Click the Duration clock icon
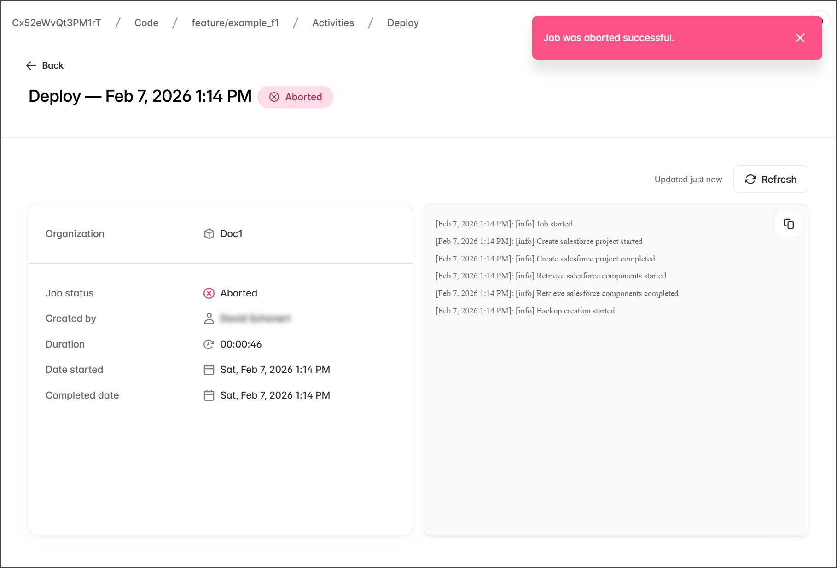Viewport: 837px width, 568px height. [209, 344]
